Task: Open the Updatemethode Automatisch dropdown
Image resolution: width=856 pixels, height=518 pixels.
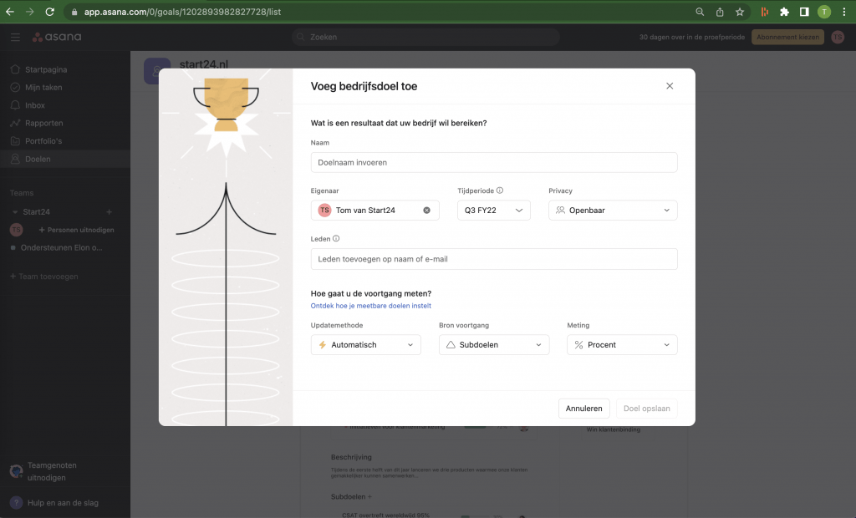Action: click(x=365, y=344)
